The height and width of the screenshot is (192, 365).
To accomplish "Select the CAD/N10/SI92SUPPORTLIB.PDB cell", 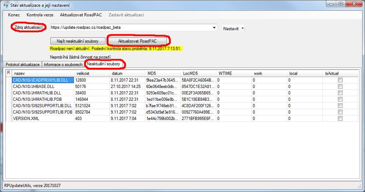I will tap(43, 112).
